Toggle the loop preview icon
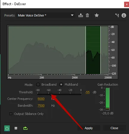The image size is (129, 134). 25,128
